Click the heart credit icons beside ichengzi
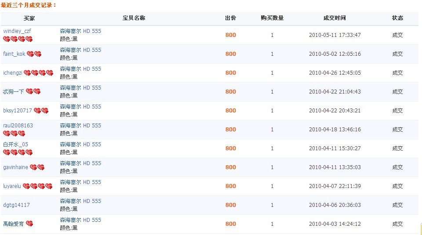 pos(39,73)
